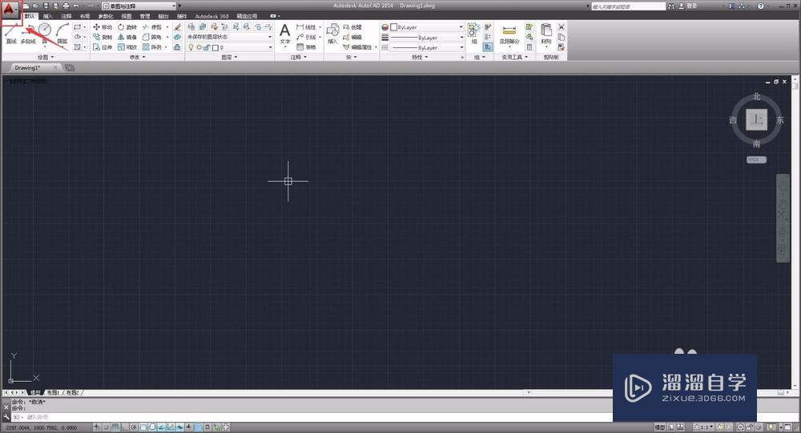This screenshot has height=433, width=801.
Task: Click the Undo arrow in quick access toolbar
Action: pyautogui.click(x=76, y=6)
